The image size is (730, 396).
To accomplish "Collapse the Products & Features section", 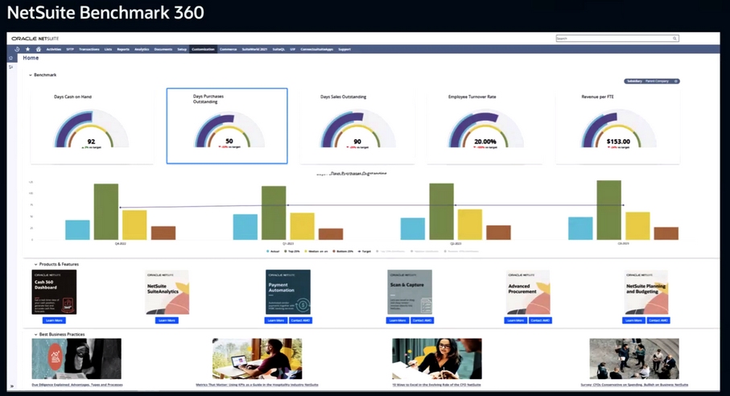I will 36,264.
